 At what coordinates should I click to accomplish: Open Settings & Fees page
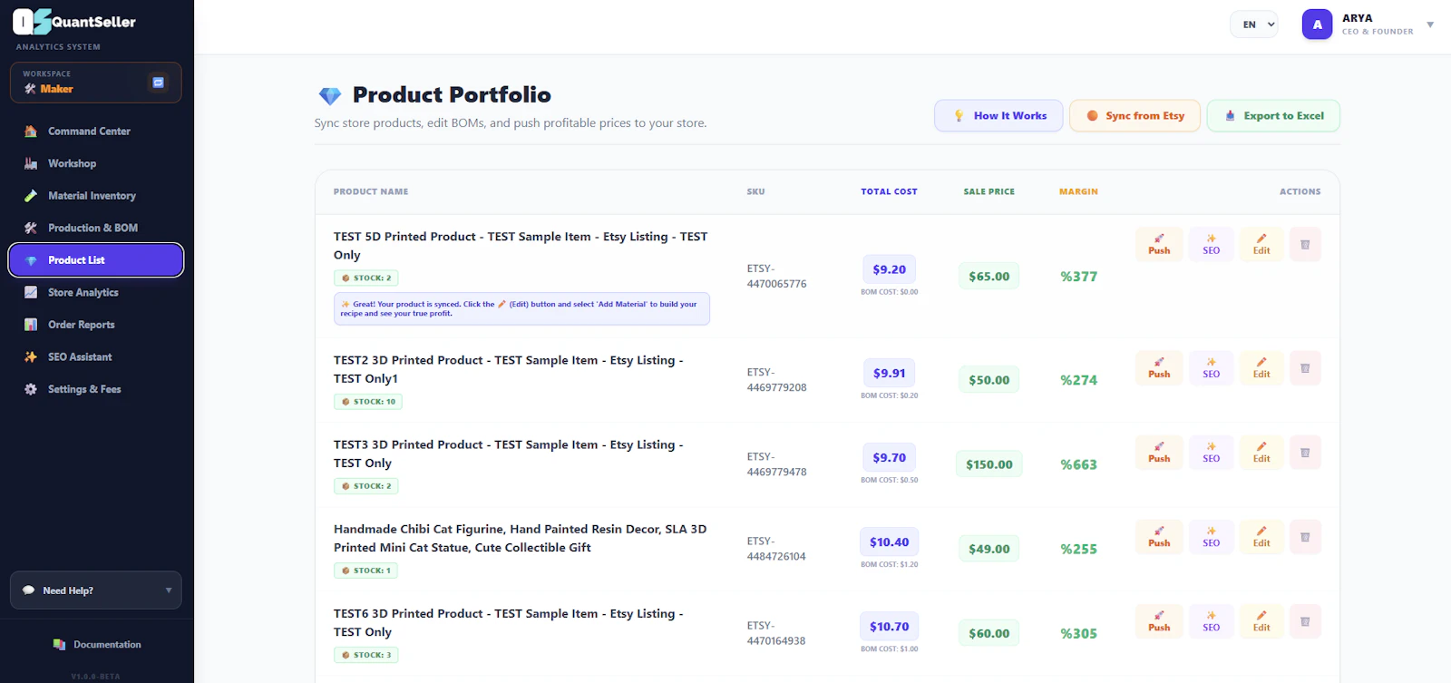(96, 389)
